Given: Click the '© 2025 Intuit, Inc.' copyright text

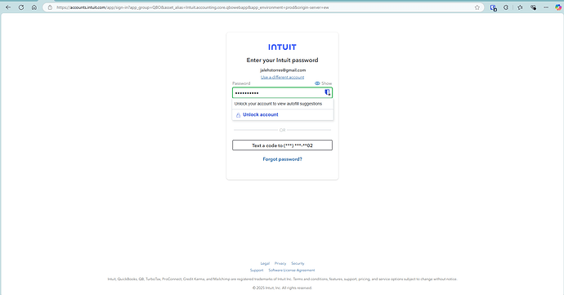Looking at the screenshot, I should 282,288.
